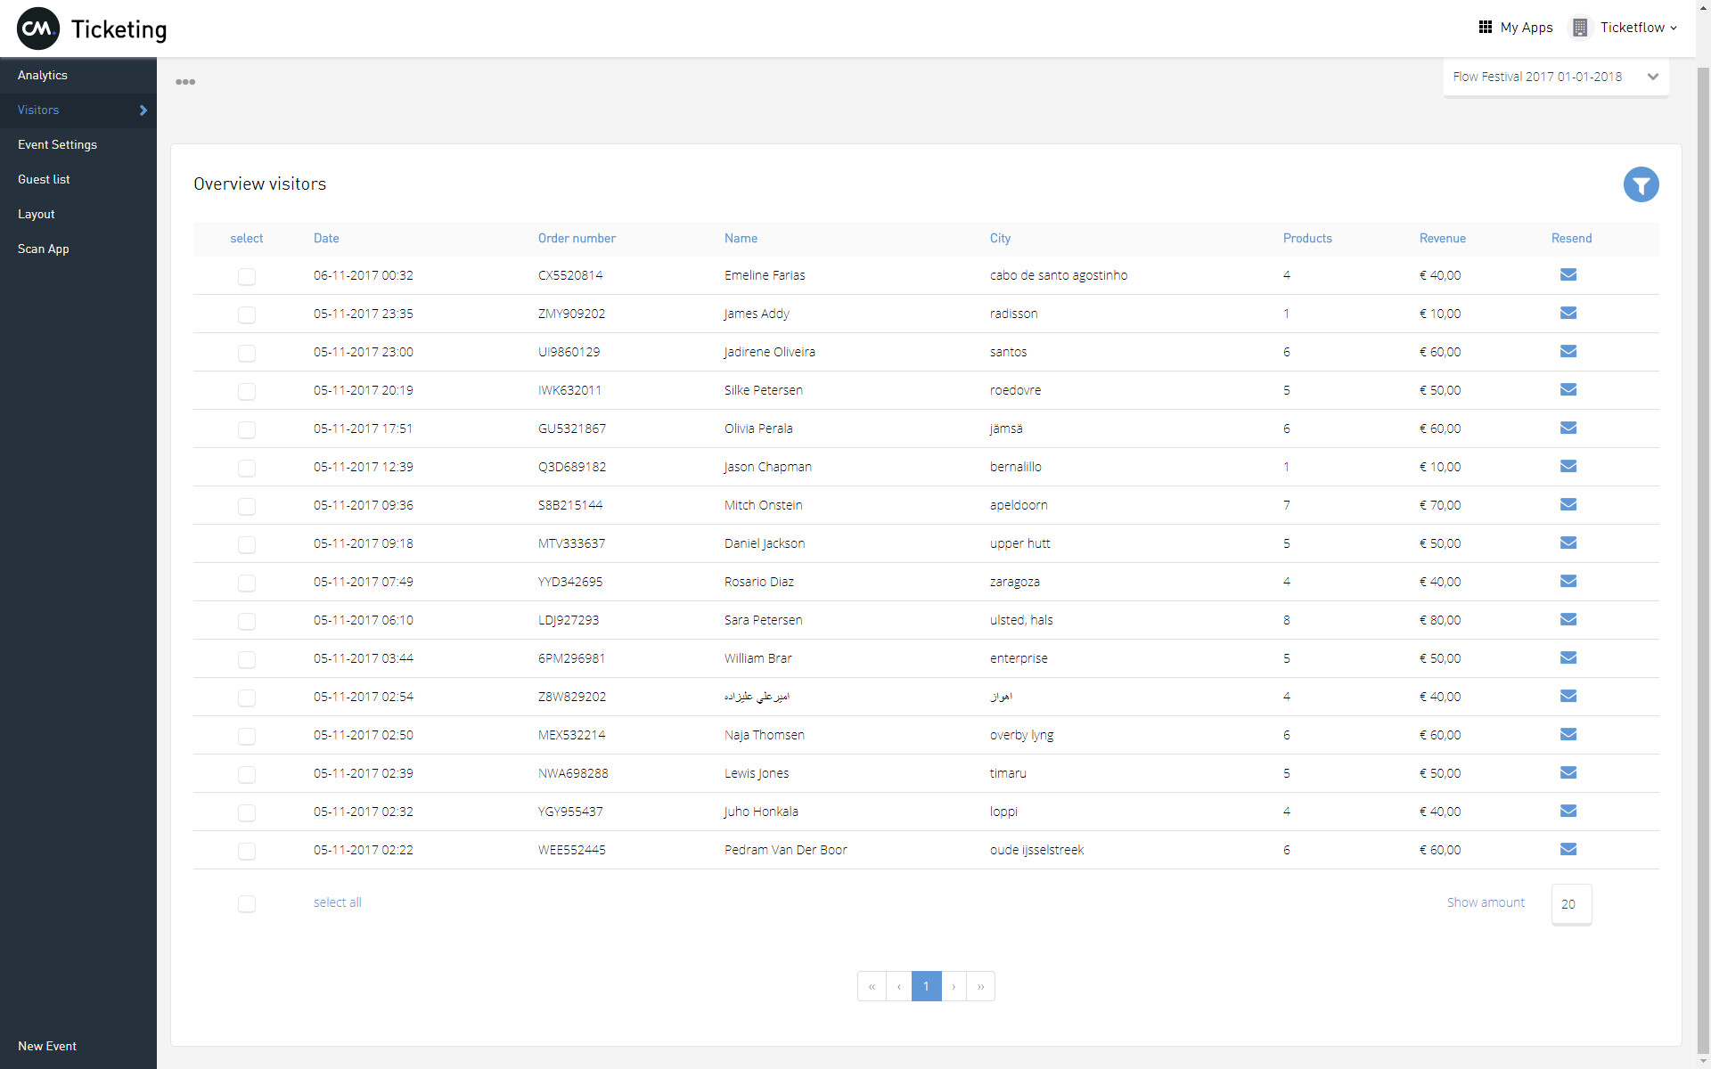Tick checkbox for Silke Petersen row
This screenshot has height=1069, width=1711.
click(247, 392)
